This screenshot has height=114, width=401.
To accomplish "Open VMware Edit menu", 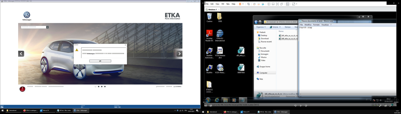I will coord(212,4).
